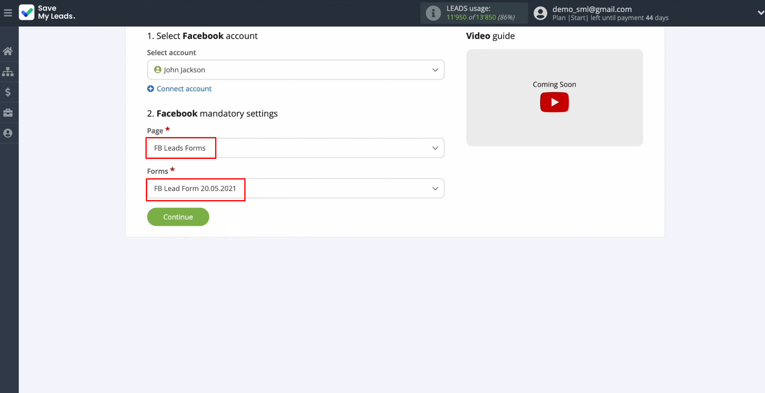Open the billing dollar icon in sidebar
Screen dimensions: 765x393
pyautogui.click(x=8, y=92)
